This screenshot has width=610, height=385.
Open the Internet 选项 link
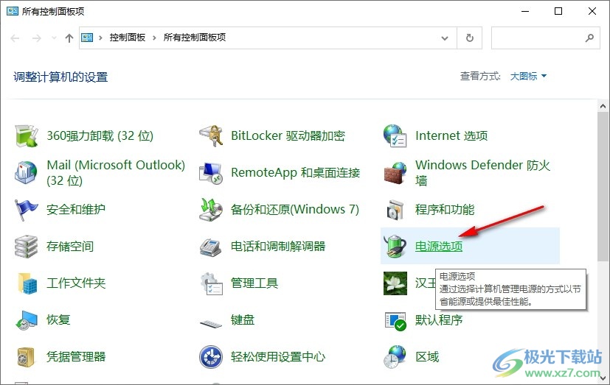(x=451, y=136)
